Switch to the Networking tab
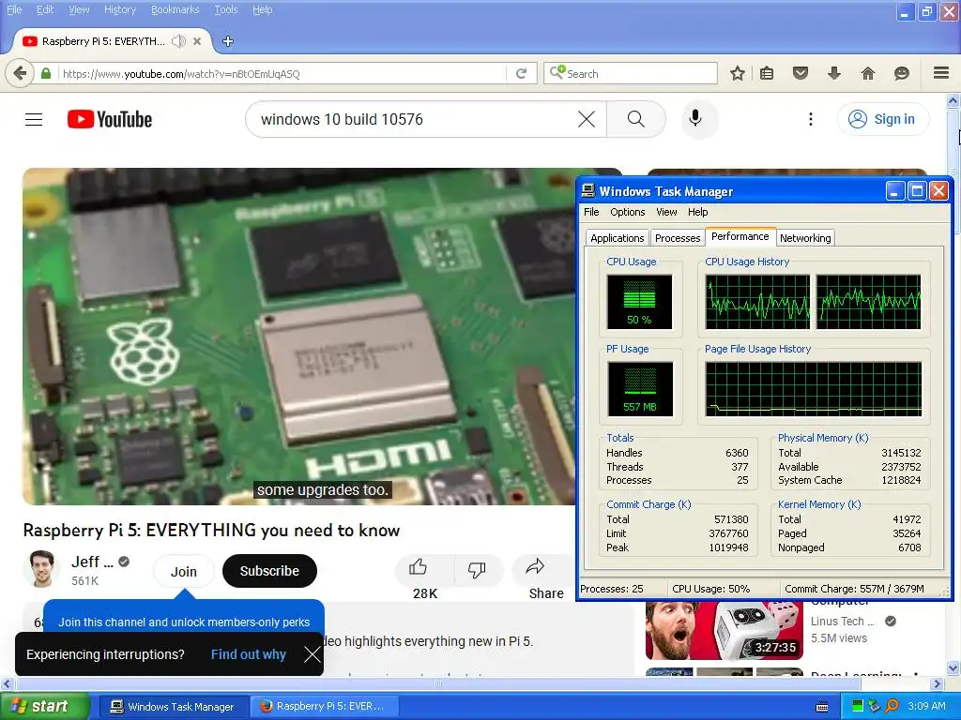Image resolution: width=961 pixels, height=720 pixels. (x=804, y=238)
